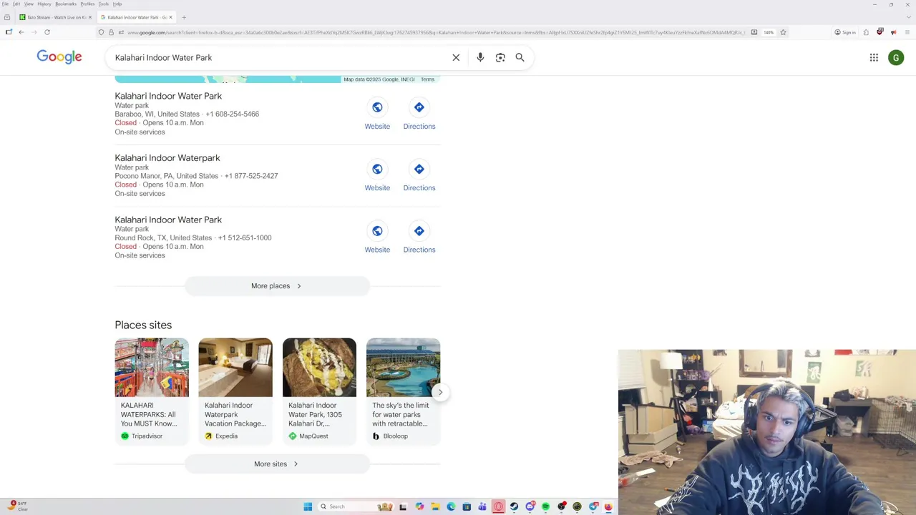Go to the Google logo homepage
Viewport: 916px width, 515px height.
click(59, 57)
